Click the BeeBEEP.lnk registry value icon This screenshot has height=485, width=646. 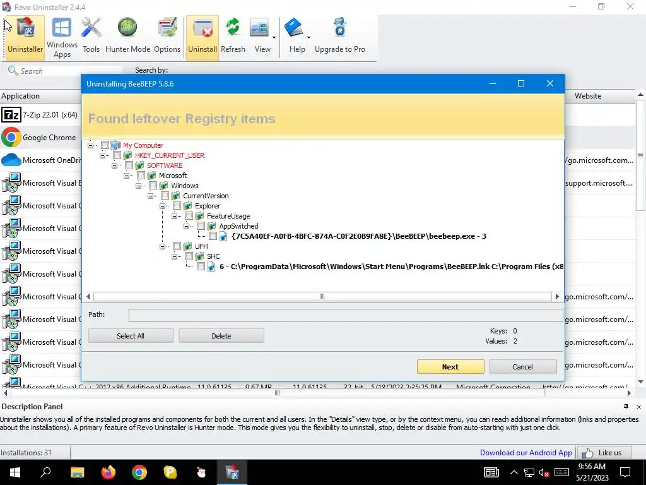point(211,266)
